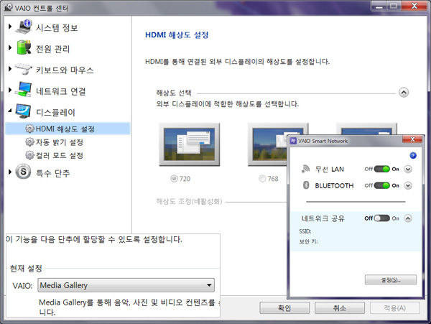Click the Display monitor icon
This screenshot has width=431, height=324.
tap(24, 111)
